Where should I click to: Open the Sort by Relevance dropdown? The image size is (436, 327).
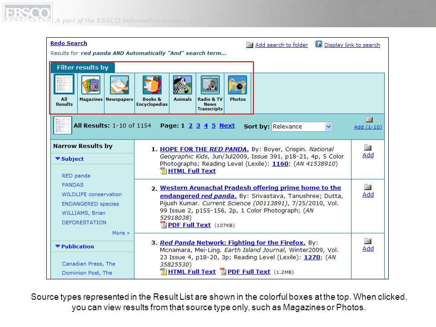coord(302,127)
